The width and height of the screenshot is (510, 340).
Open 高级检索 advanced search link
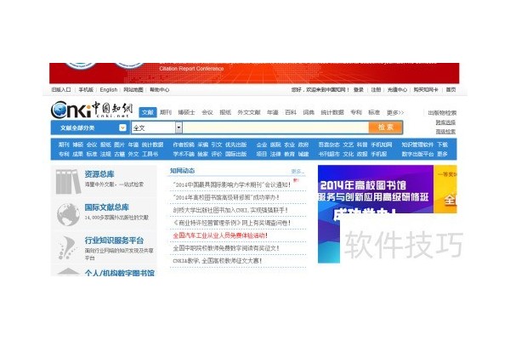click(445, 132)
